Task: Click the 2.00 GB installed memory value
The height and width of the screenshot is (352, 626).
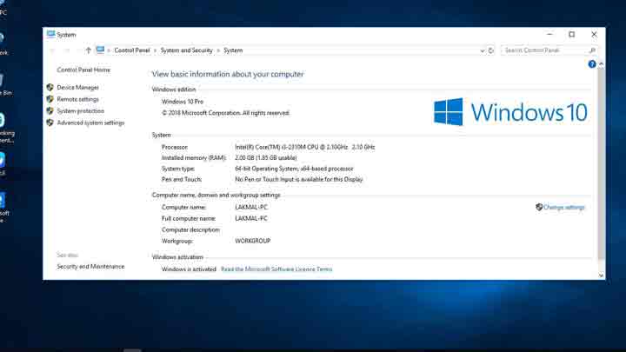Action: point(266,157)
